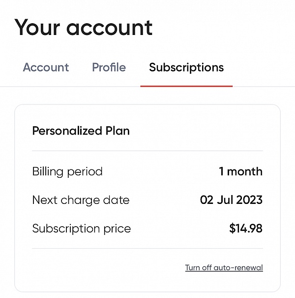
Task: Click the Next charge date label
Action: [81, 200]
